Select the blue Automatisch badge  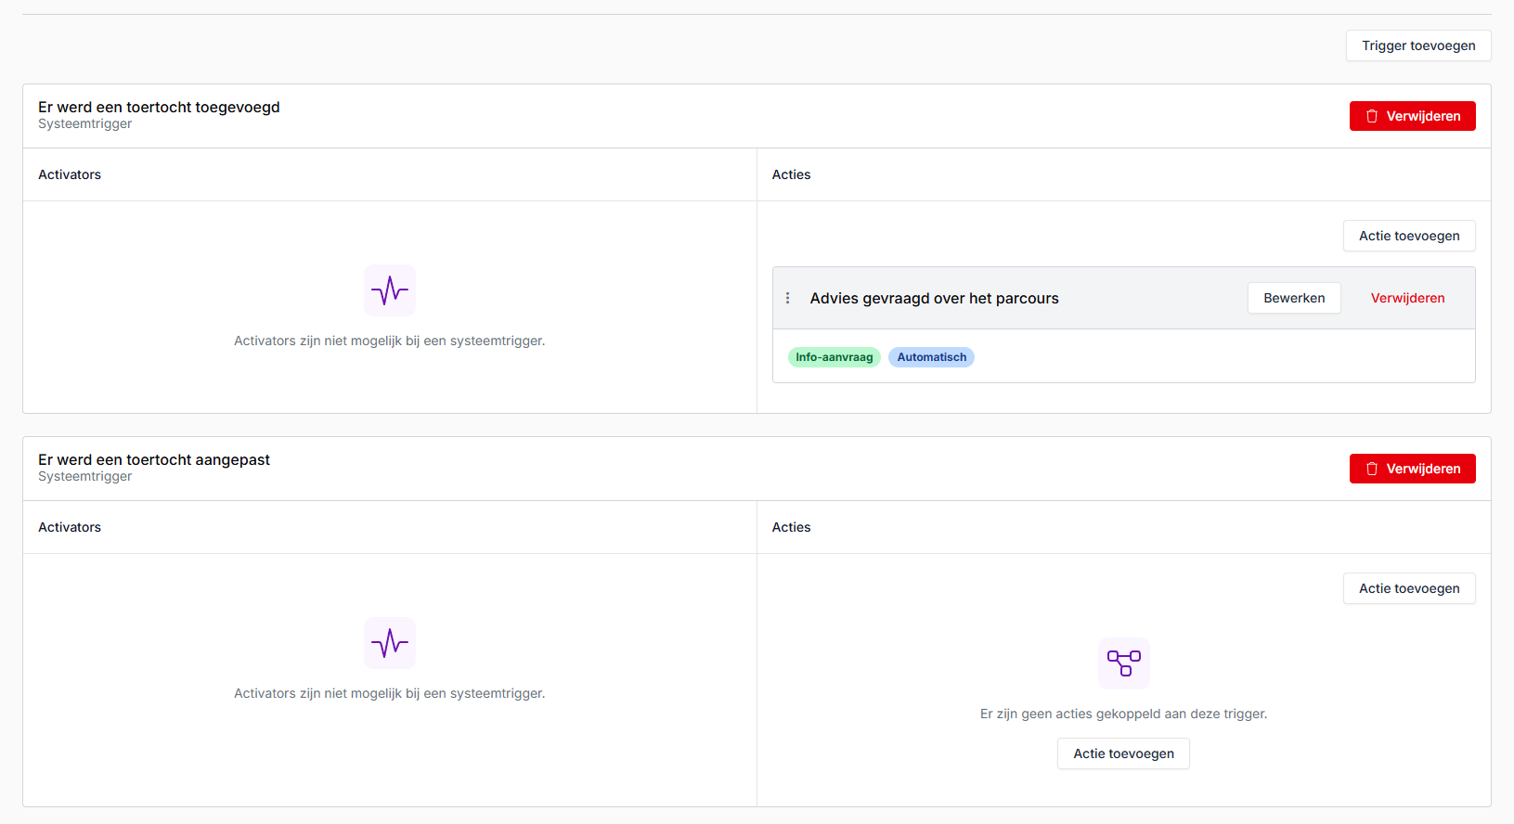(x=931, y=357)
